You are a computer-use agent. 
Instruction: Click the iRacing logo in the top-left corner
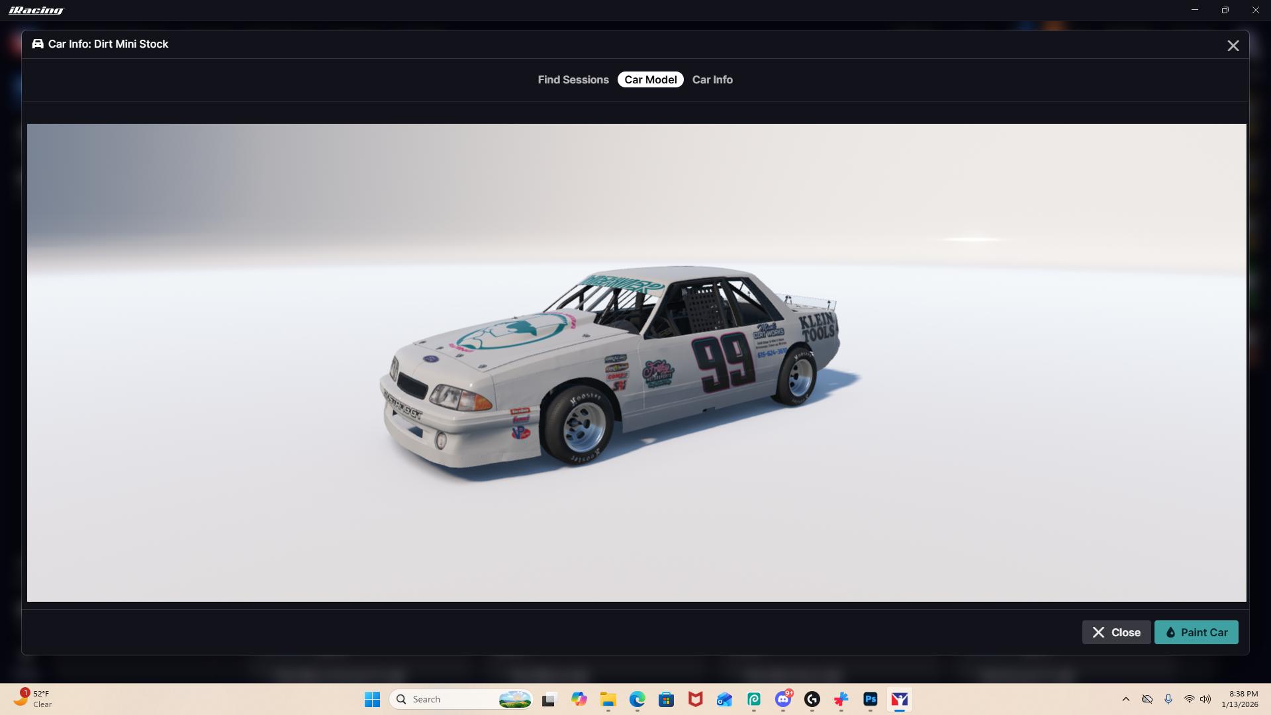tap(36, 9)
